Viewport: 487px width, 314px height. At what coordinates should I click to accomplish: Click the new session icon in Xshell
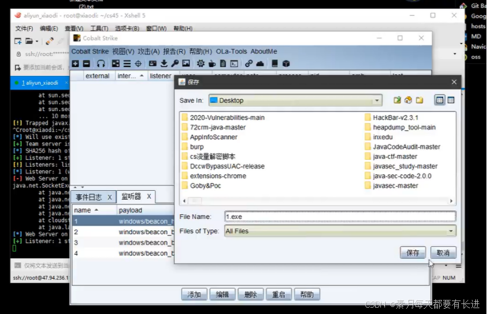point(18,41)
